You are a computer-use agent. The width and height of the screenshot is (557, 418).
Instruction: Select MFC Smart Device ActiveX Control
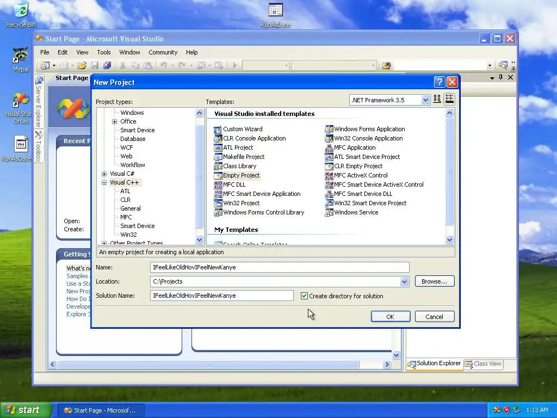(x=374, y=185)
